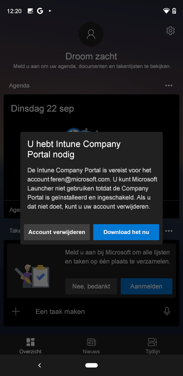
Task: Click Download het nu button
Action: coord(126,232)
